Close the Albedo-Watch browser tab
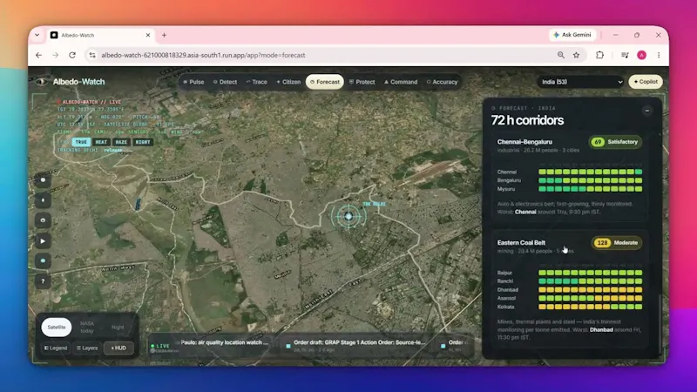697x392 pixels. 148,35
